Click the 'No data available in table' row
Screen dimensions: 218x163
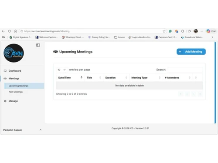point(129,86)
